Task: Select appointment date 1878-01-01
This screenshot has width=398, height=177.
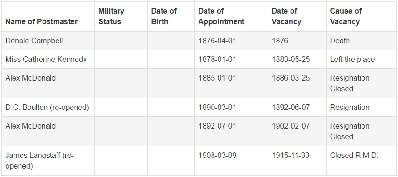Action: point(217,59)
